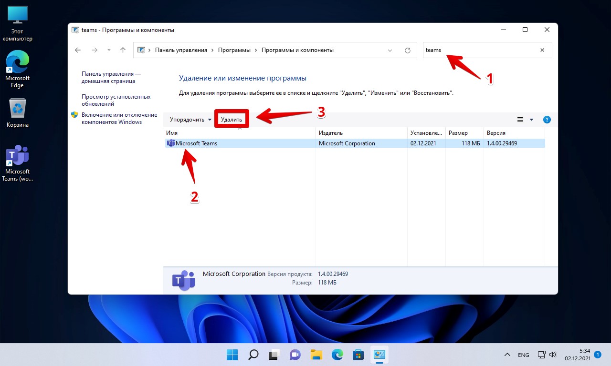Open the 'Упорядочить' dropdown menu
The height and width of the screenshot is (366, 611).
coord(190,120)
